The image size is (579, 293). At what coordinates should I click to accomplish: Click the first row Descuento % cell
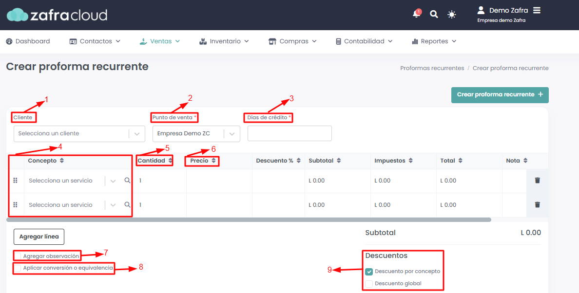click(278, 181)
